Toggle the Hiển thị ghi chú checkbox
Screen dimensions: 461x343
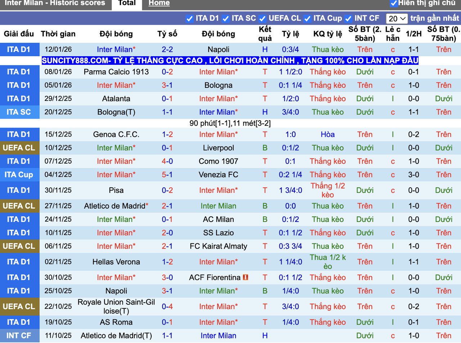click(394, 3)
